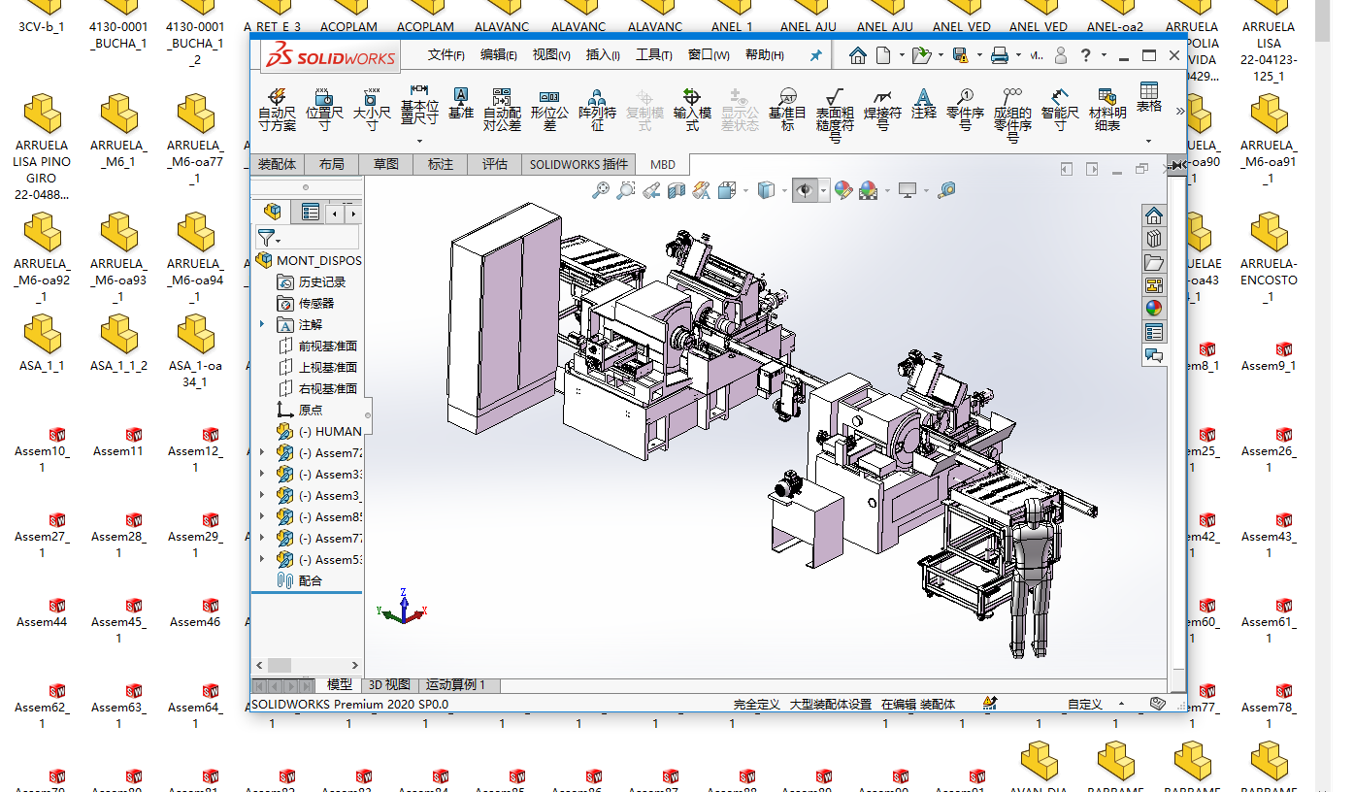Select the Datum (基准) tool in ribbon
The image size is (1354, 792).
coord(461,103)
